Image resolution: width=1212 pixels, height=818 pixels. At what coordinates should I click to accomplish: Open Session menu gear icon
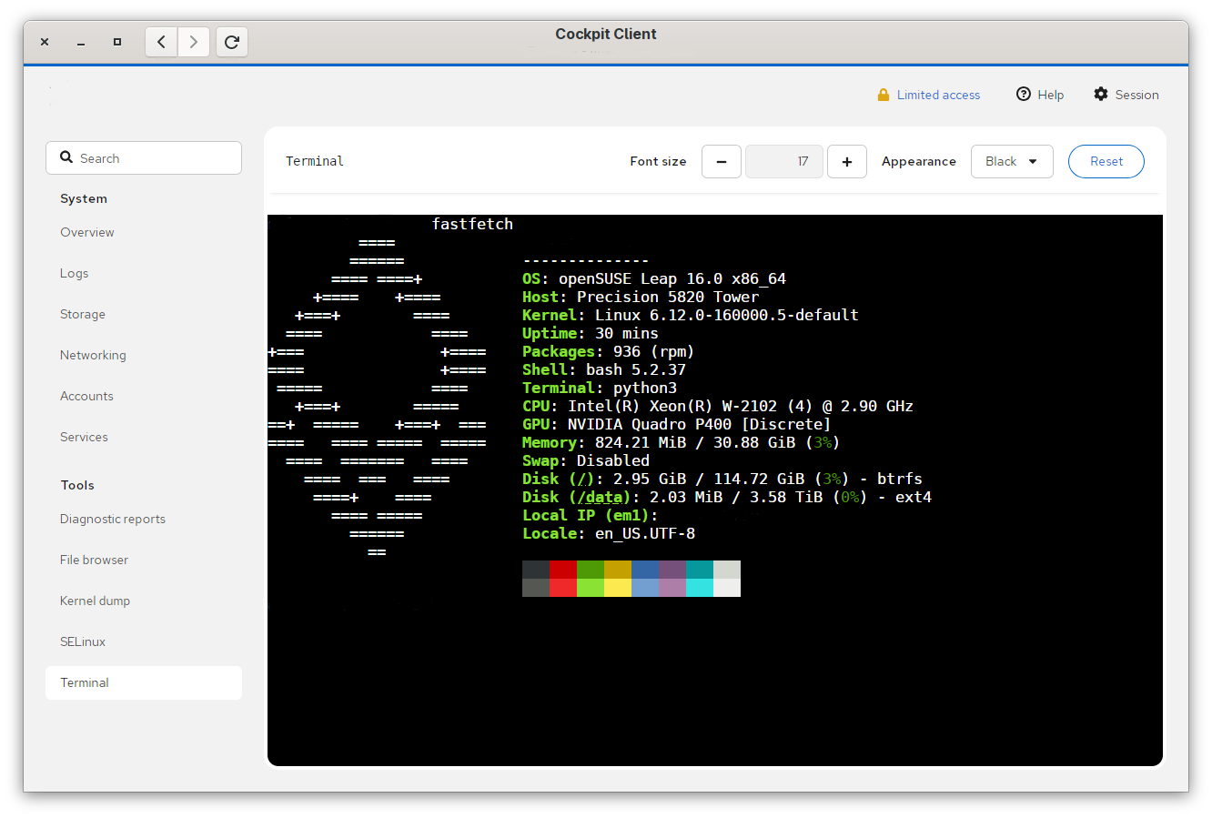(x=1101, y=95)
